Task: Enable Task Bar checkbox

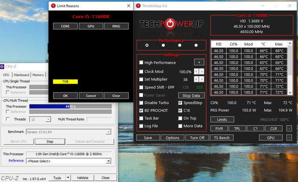Action: pos(141,118)
